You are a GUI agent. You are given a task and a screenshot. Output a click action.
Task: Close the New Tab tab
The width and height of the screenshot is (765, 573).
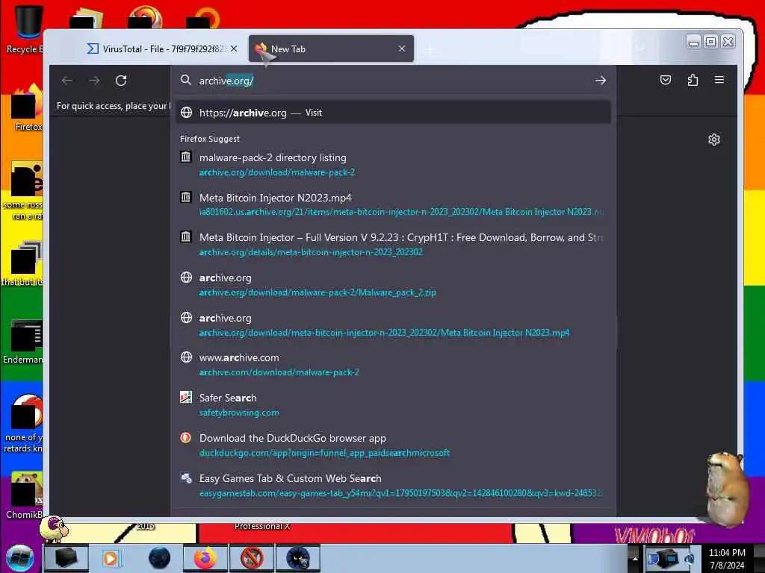coord(401,48)
